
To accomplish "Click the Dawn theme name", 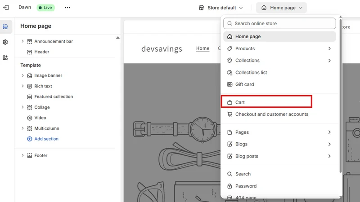I will [25, 7].
